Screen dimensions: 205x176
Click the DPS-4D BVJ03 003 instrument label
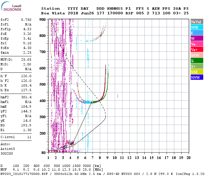(x=123, y=174)
